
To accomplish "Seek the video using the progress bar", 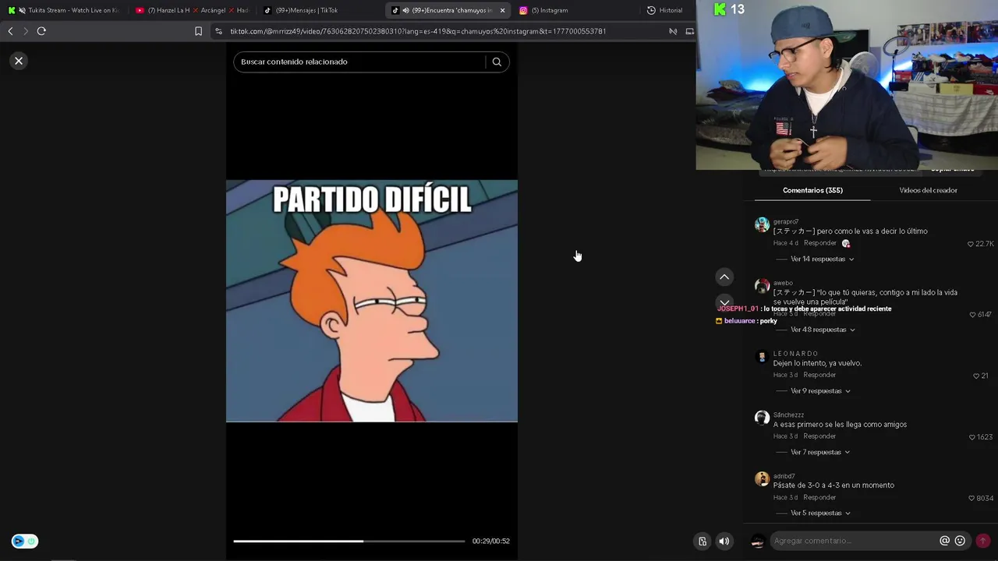I will coord(349,541).
